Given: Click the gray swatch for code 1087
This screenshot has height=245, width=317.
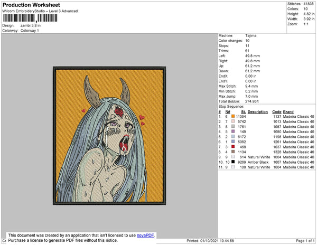Looking at the screenshot, I should (233, 126).
